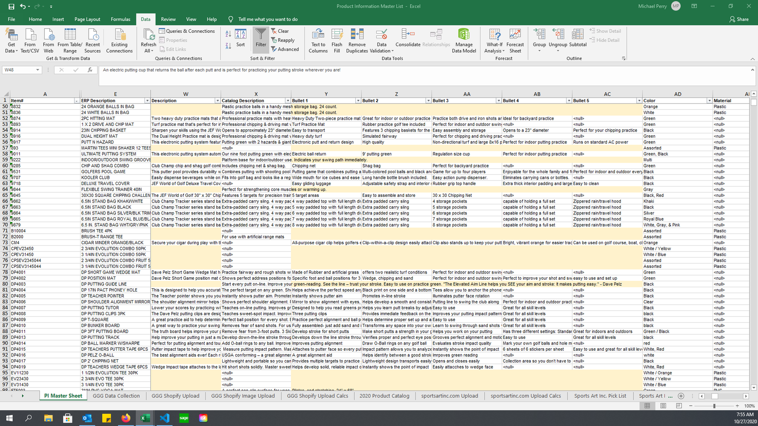758x426 pixels.
Task: Open filter dropdown for Color column
Action: (x=709, y=101)
